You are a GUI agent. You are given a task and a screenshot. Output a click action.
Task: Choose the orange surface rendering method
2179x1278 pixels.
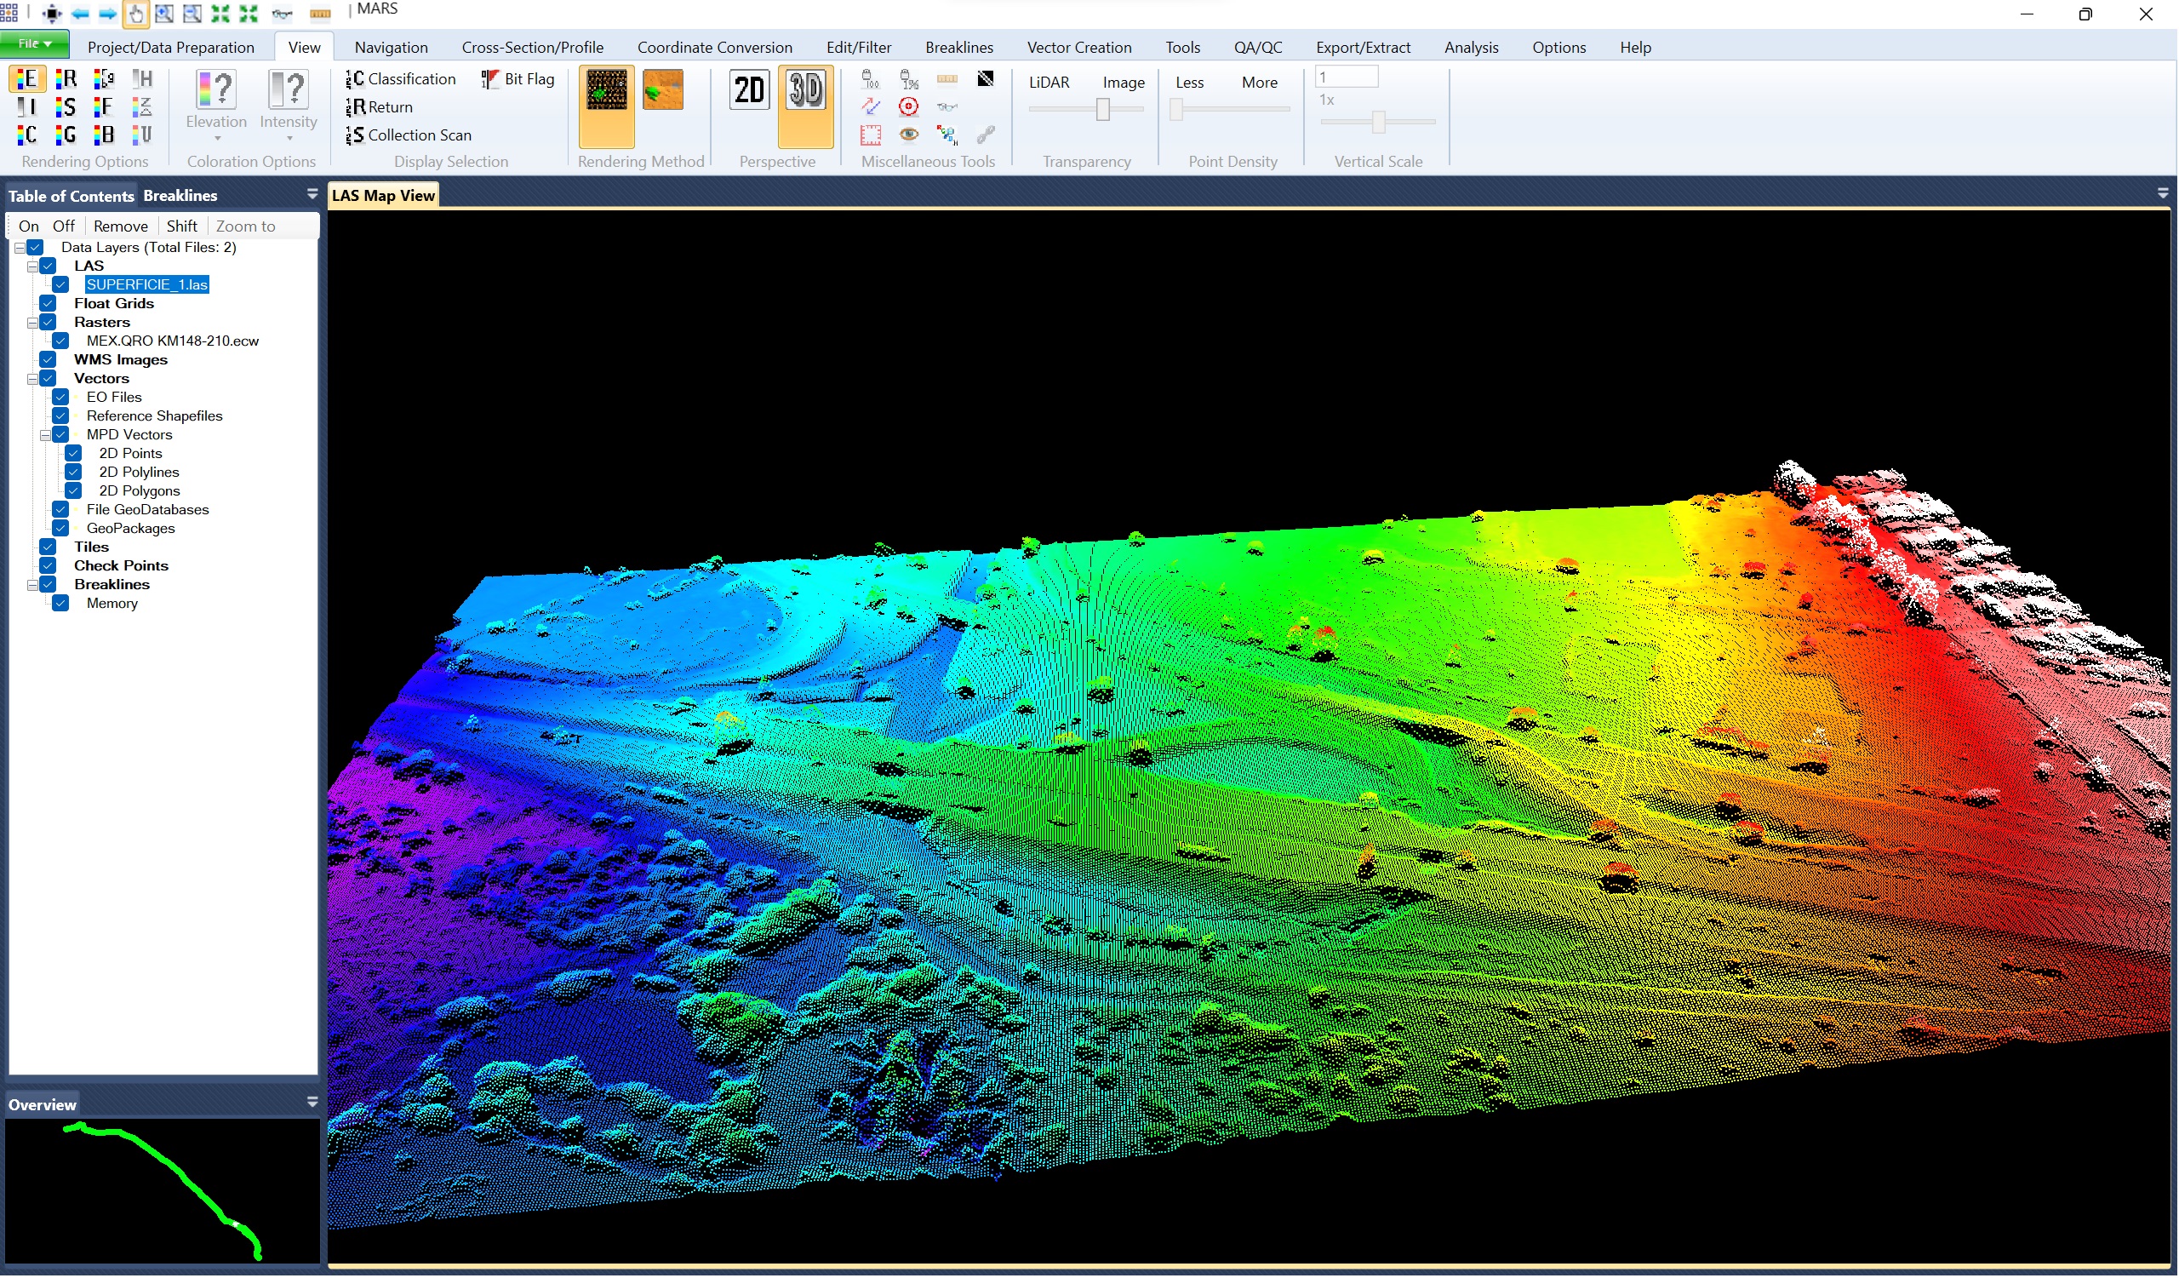663,90
